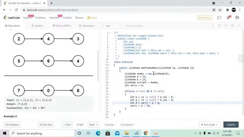
Task: Click the description panel scrollbar
Action: pyautogui.click(x=98, y=65)
